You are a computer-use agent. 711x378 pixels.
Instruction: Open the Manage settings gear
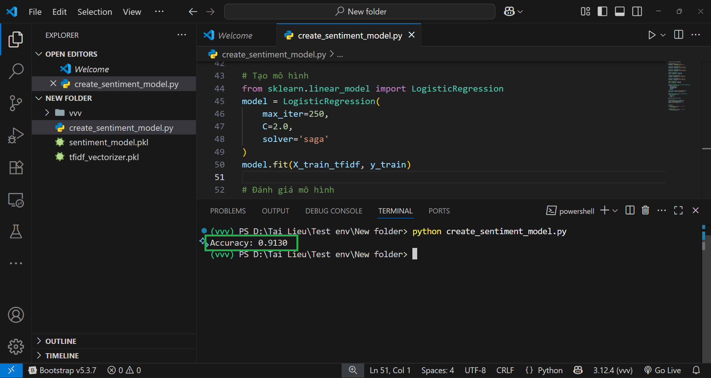(x=16, y=346)
